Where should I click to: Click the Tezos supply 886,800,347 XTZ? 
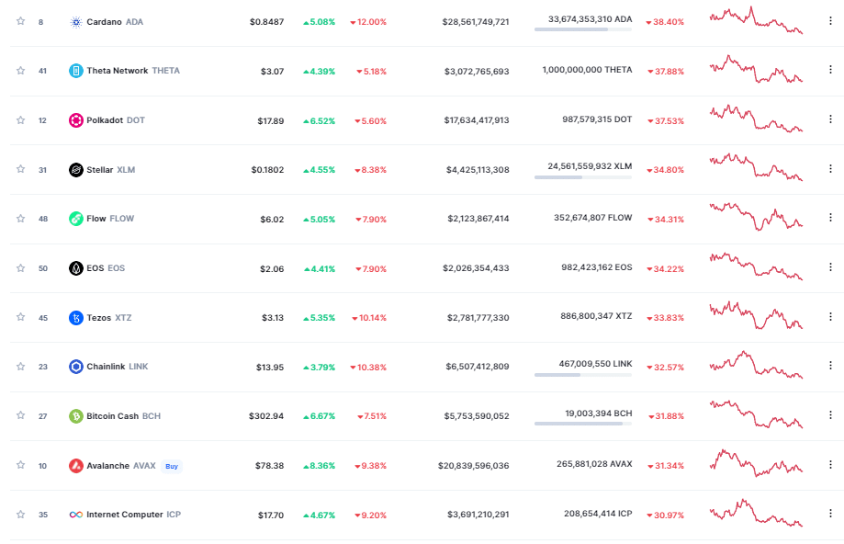tap(596, 316)
